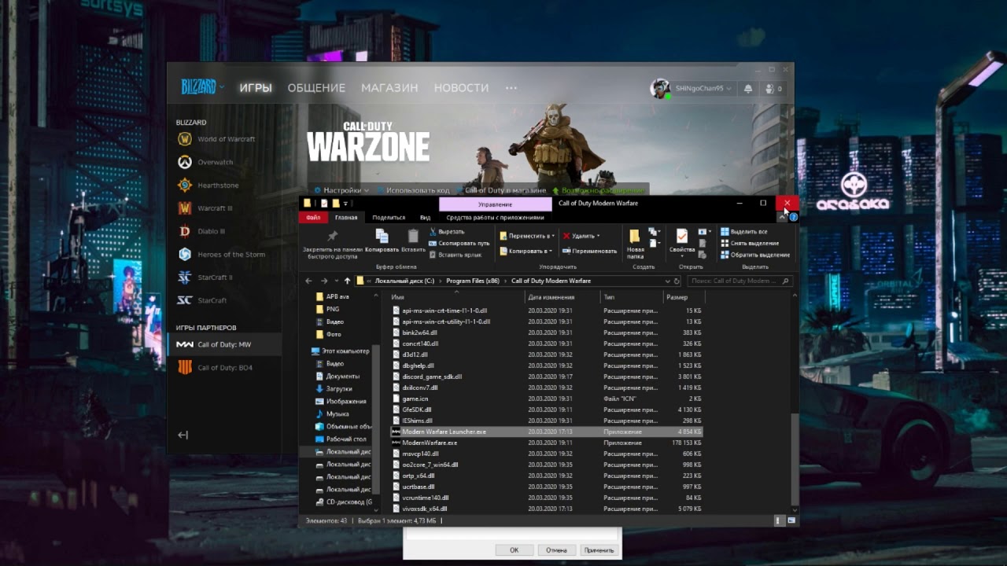The image size is (1007, 566).
Task: Collapse the Blizzard sidebar with arrow icon
Action: 183,435
